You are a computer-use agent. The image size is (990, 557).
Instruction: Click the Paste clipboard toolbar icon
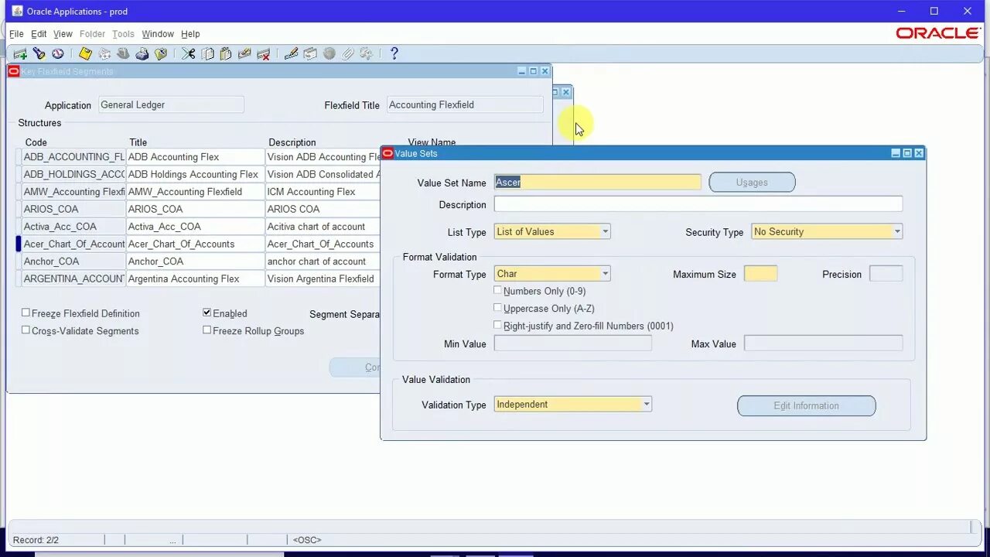coord(226,53)
